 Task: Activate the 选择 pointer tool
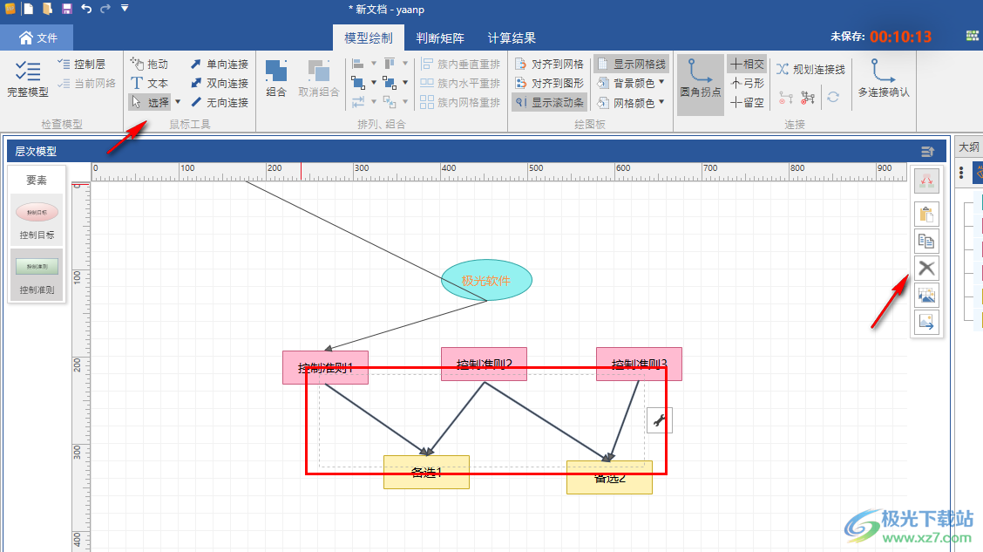150,102
